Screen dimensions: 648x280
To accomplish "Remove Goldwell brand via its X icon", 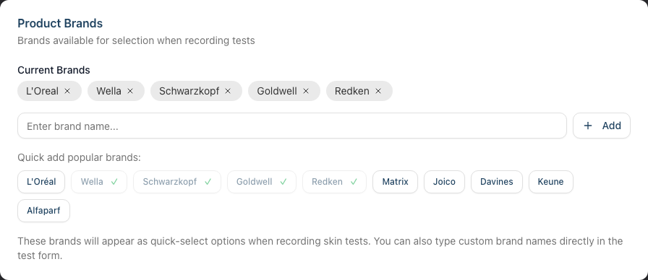I will pos(306,91).
